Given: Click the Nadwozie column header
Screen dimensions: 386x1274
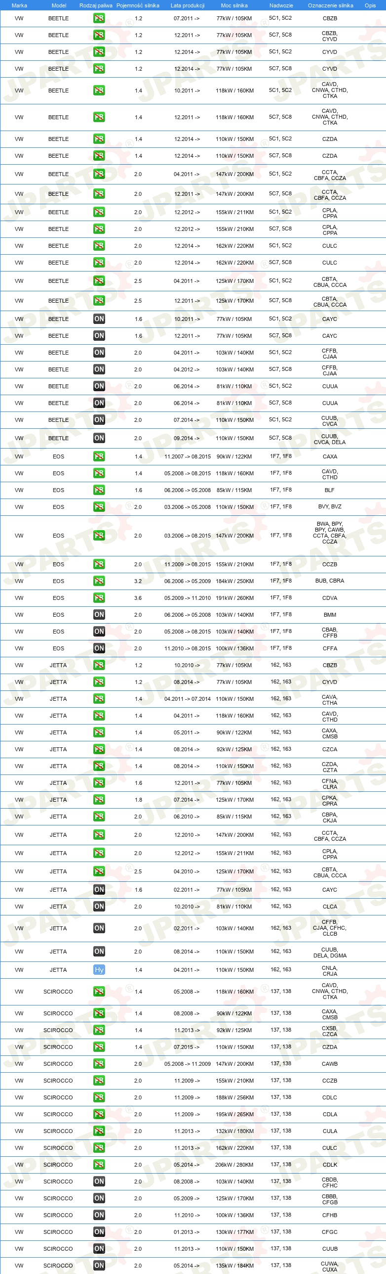Looking at the screenshot, I should (281, 5).
